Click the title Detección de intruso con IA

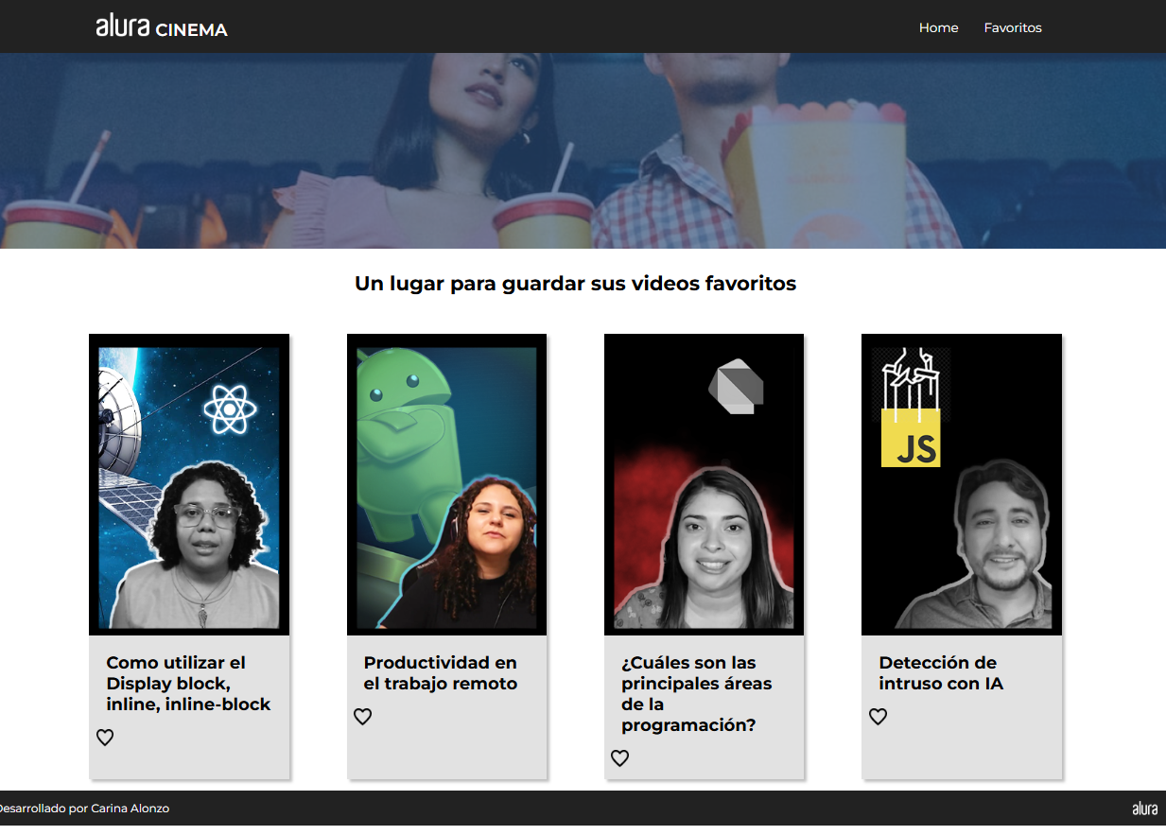coord(941,673)
